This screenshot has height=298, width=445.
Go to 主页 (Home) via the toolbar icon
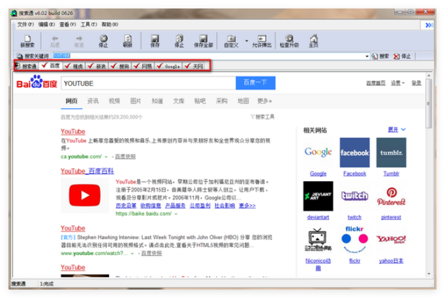pos(313,40)
